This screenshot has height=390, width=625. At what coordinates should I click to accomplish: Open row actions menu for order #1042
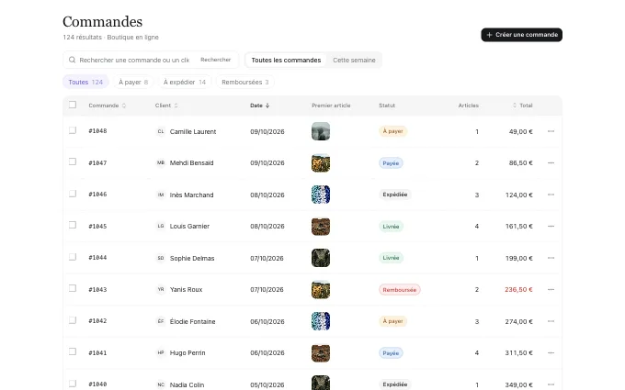coord(551,321)
